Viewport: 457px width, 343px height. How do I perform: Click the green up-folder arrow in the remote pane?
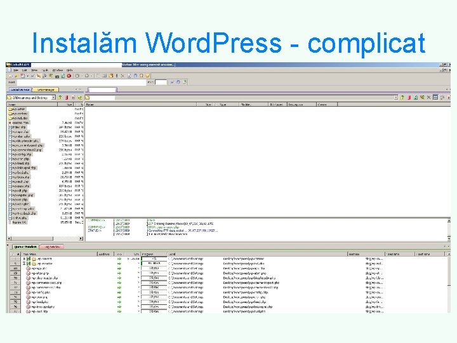[402, 98]
